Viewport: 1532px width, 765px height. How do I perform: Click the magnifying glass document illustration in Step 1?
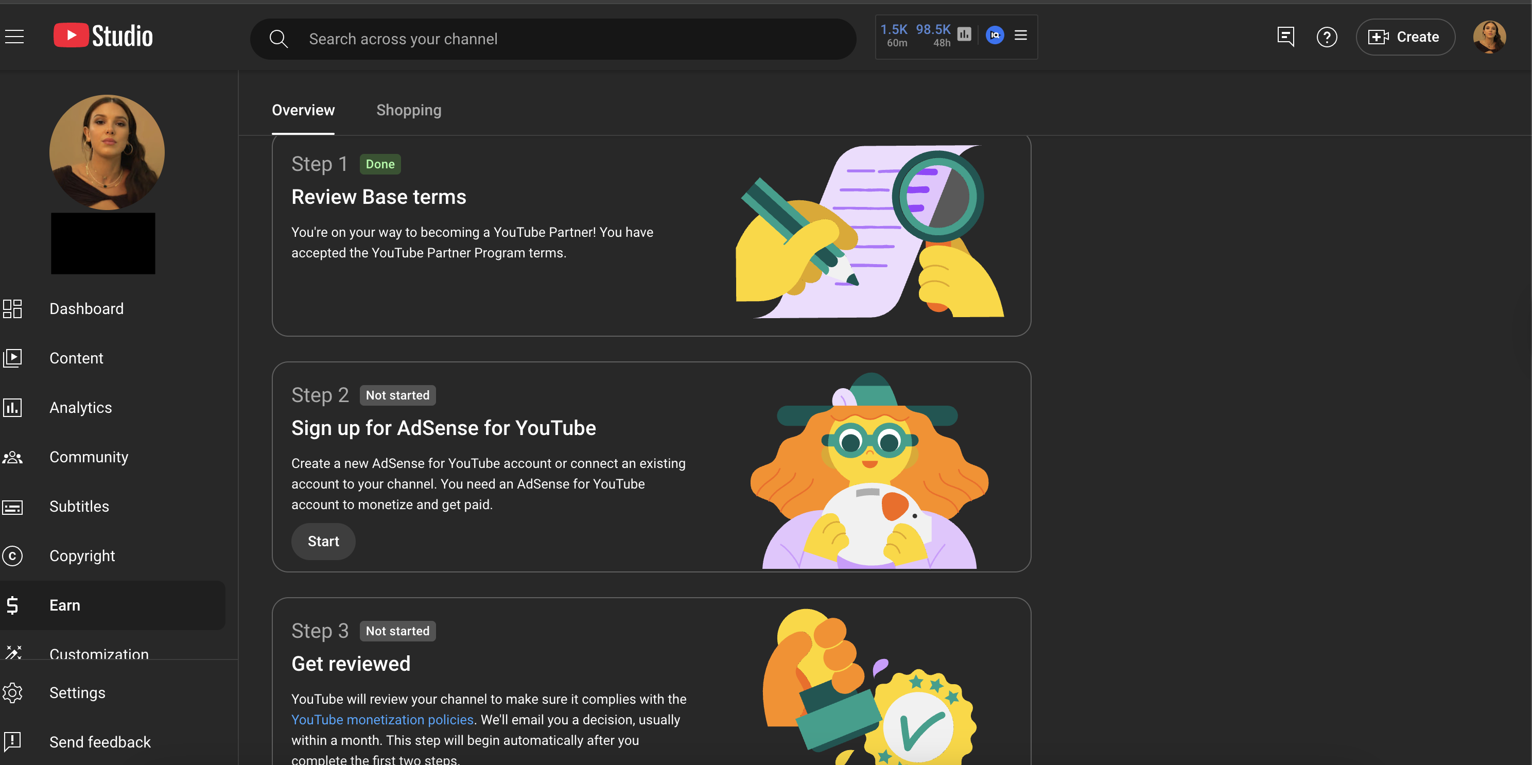pos(870,231)
